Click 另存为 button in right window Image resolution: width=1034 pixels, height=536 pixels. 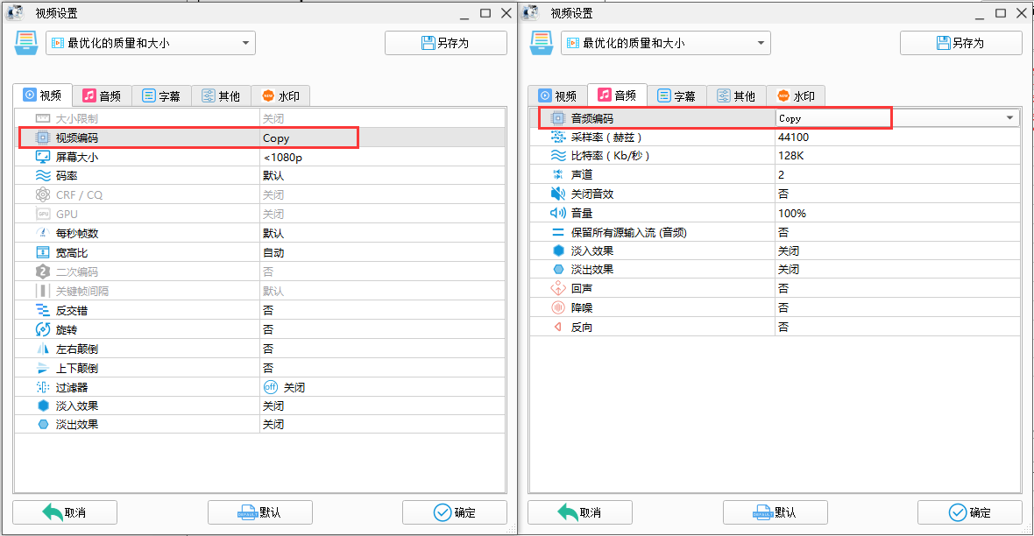(x=960, y=43)
